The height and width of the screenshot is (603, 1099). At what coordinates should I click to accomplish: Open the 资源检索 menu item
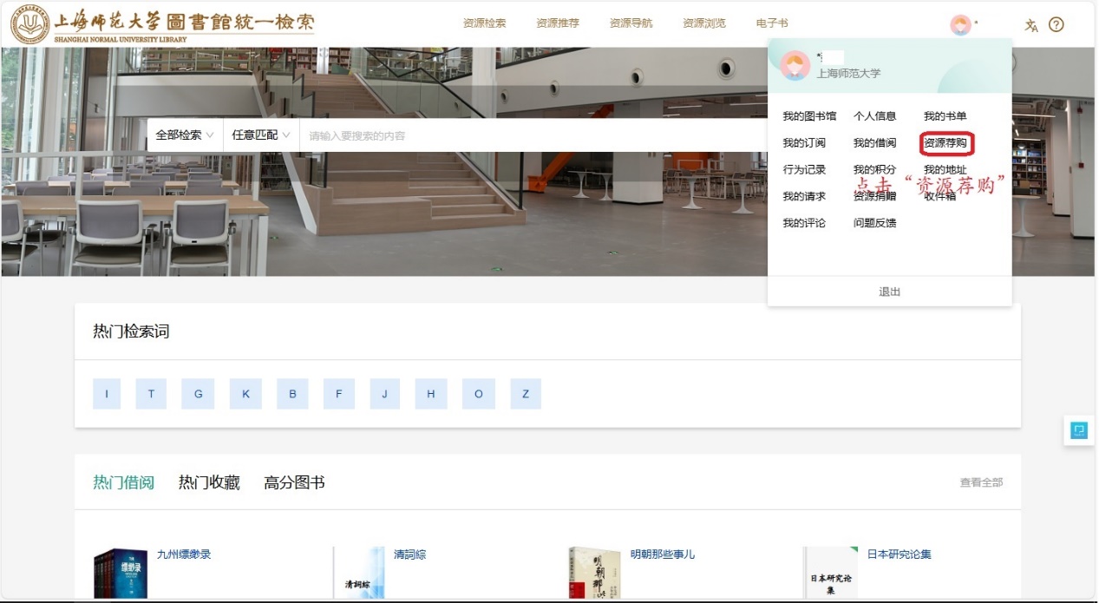pos(484,23)
